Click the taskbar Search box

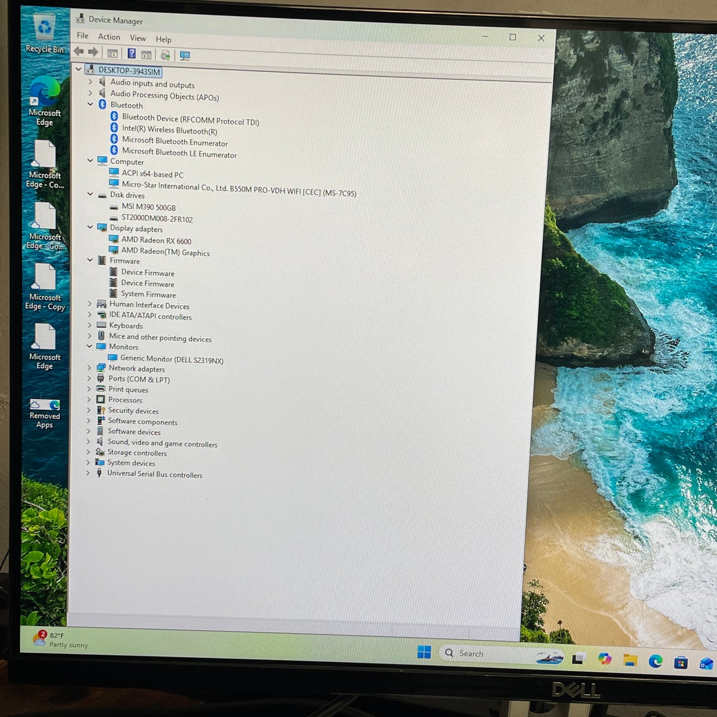501,655
